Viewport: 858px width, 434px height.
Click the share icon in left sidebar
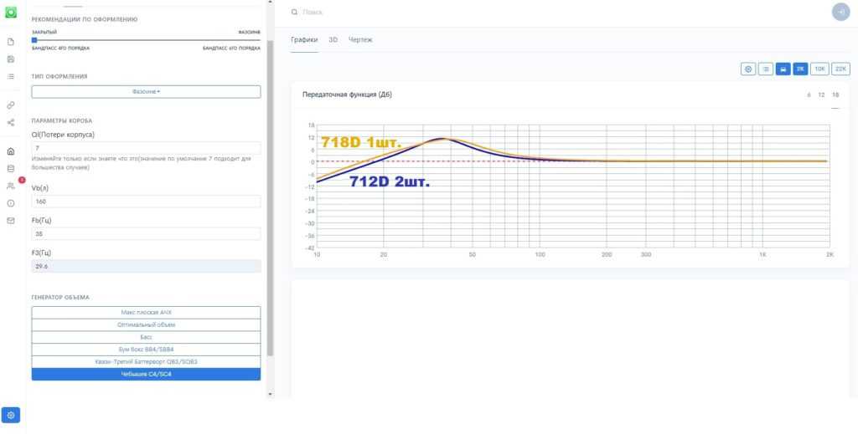[x=11, y=122]
